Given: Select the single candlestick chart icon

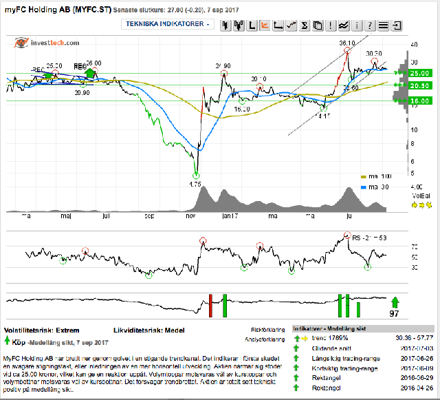Looking at the screenshot, I should coord(225,25).
